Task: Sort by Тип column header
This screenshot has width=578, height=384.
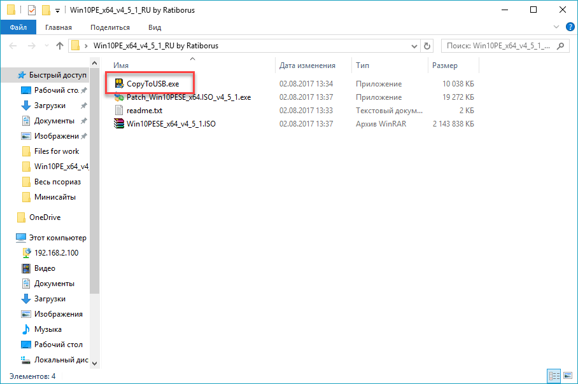Action: [390, 65]
